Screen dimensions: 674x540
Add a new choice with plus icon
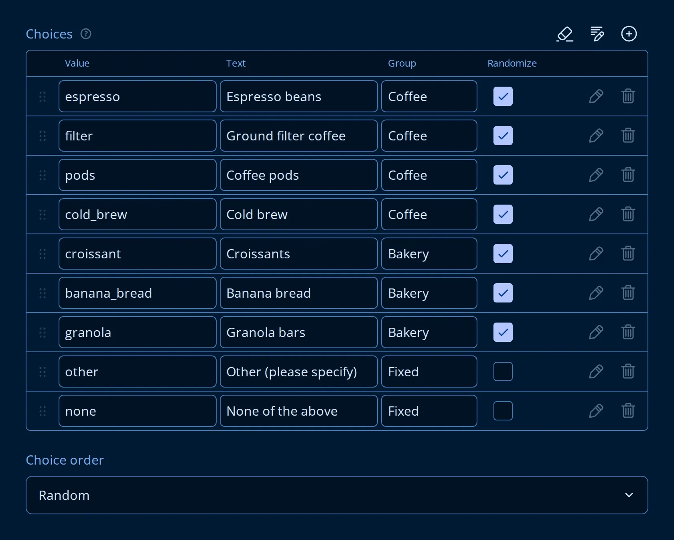click(x=629, y=34)
